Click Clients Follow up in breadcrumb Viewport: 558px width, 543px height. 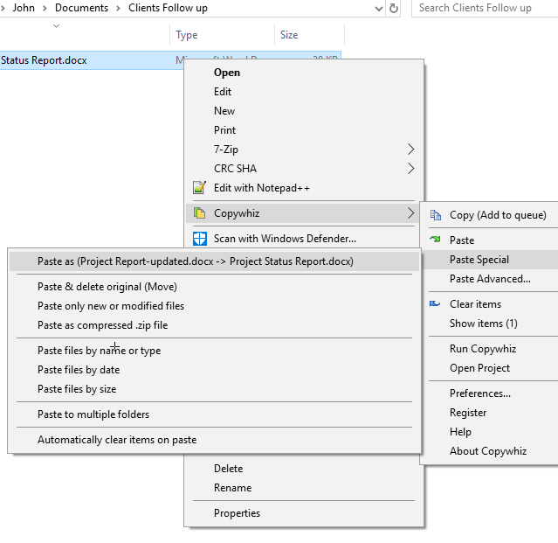point(168,8)
